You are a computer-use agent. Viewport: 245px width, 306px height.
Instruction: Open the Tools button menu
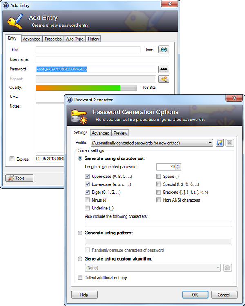coord(19,178)
